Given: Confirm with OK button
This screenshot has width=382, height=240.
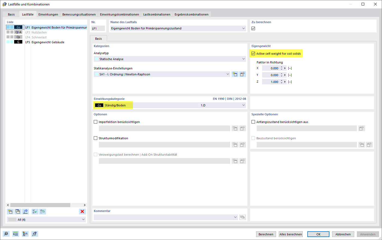Looking at the screenshot, I should tap(318, 234).
